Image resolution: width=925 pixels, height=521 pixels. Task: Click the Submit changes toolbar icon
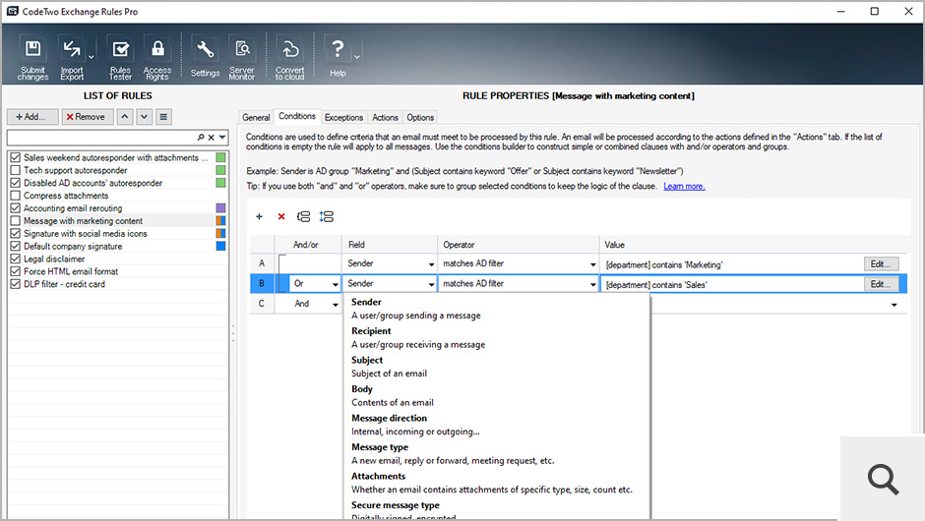[x=32, y=57]
